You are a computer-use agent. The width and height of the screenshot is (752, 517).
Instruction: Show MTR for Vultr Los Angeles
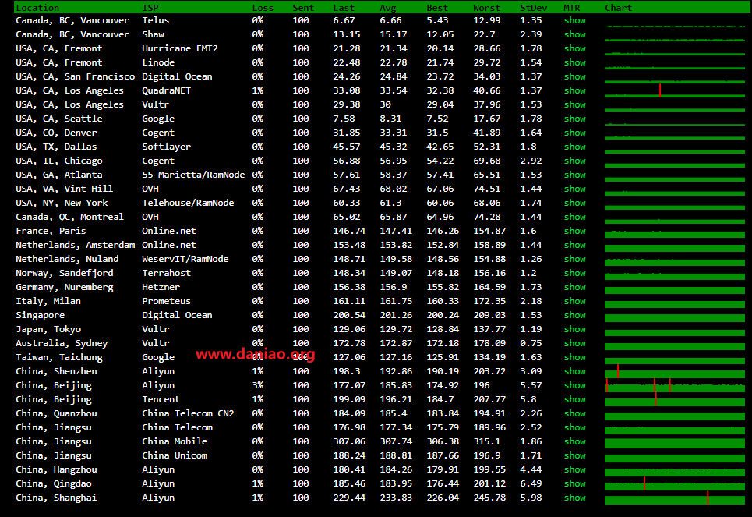coord(574,104)
